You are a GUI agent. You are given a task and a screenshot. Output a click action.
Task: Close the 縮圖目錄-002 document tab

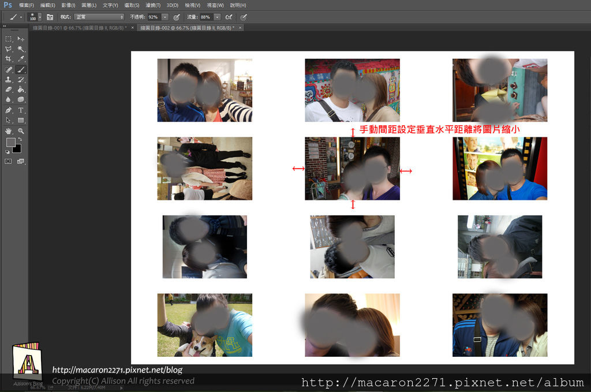[x=240, y=28]
